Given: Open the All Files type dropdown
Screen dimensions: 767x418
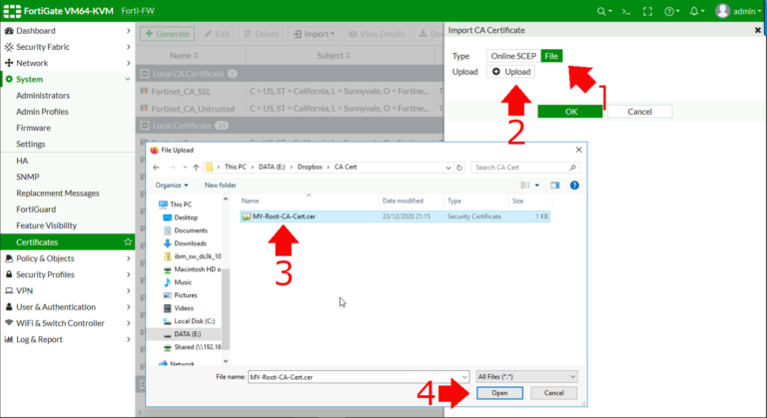Looking at the screenshot, I should pos(527,376).
